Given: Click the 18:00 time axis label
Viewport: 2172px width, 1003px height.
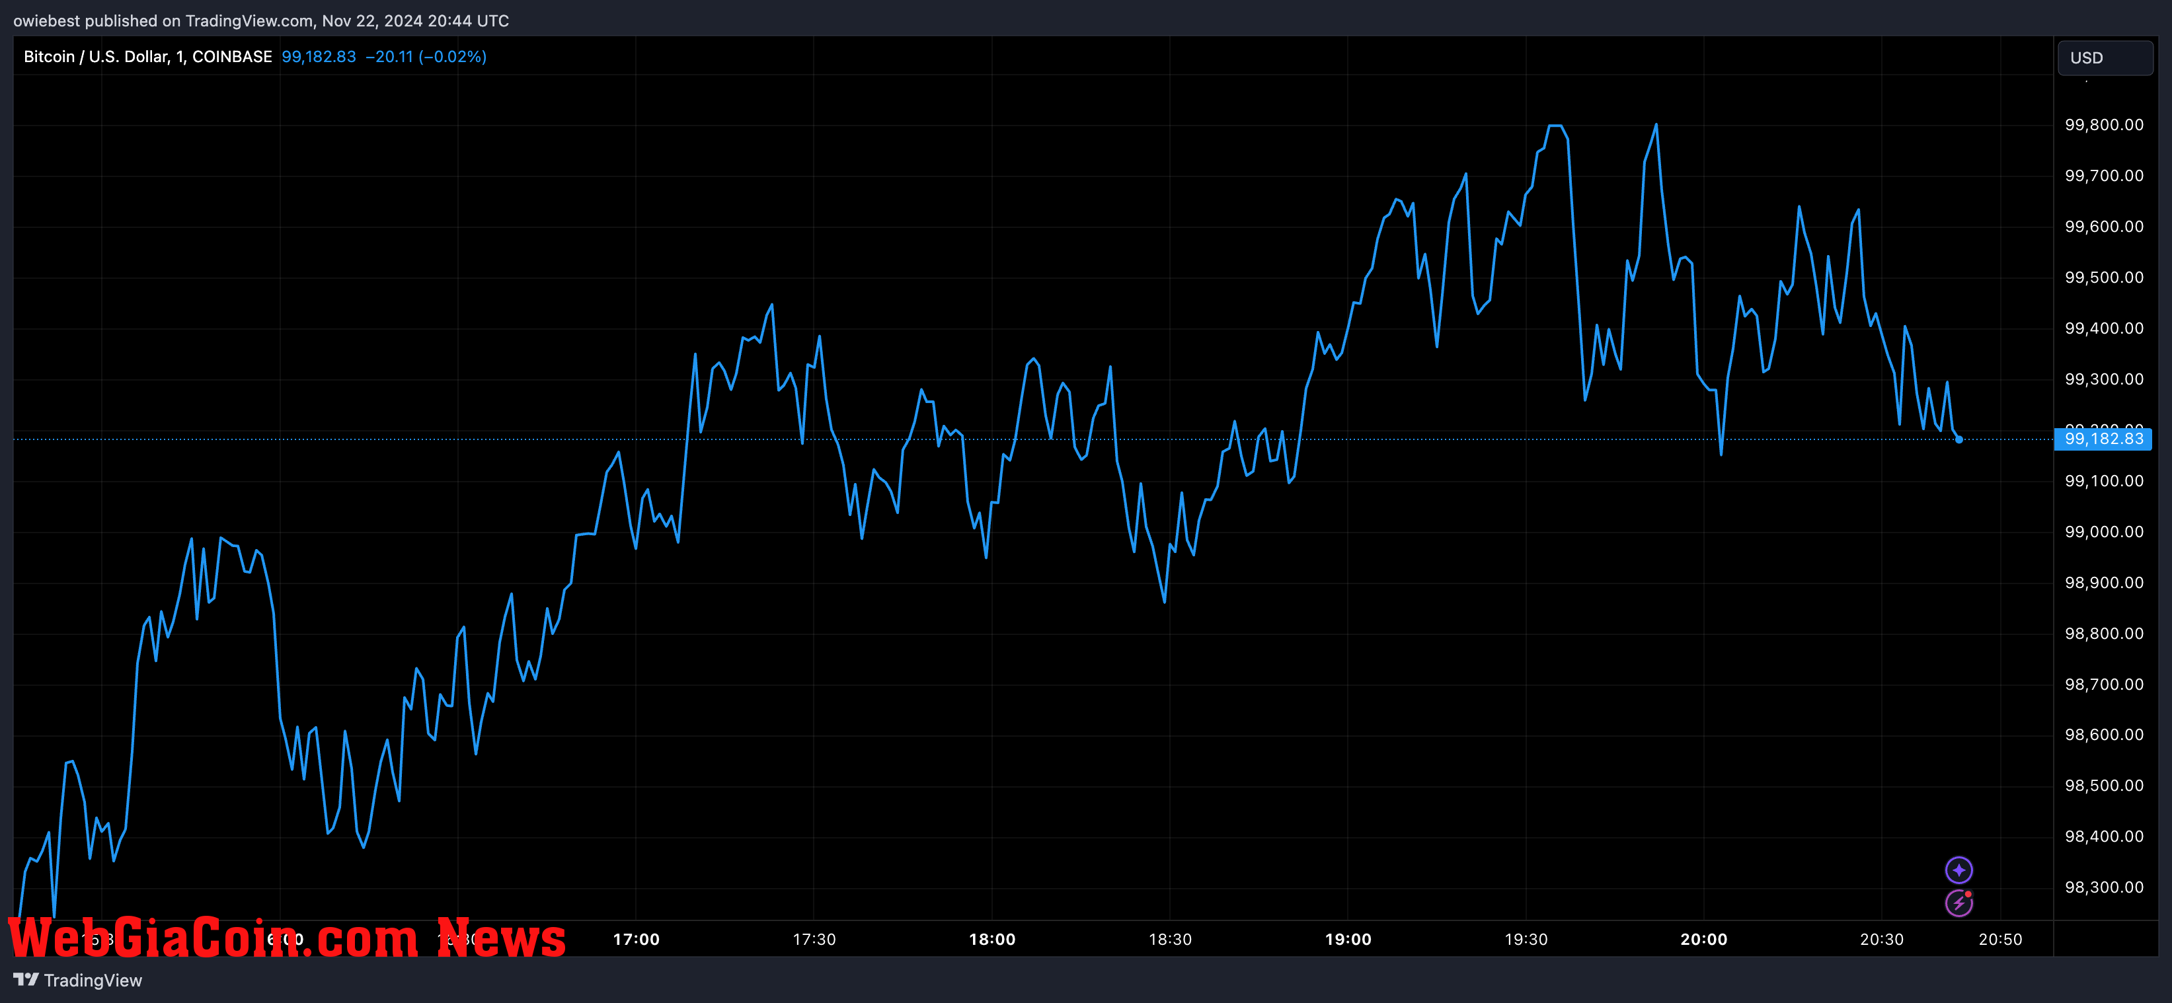Looking at the screenshot, I should pyautogui.click(x=991, y=939).
